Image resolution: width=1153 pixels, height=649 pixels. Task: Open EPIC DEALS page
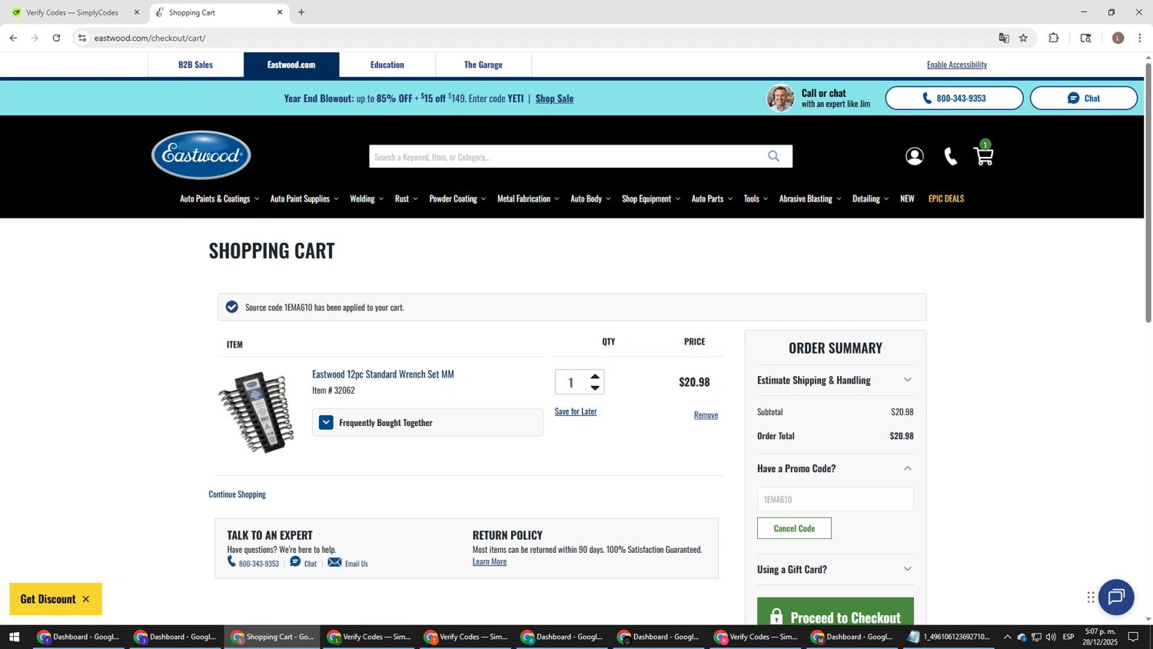click(x=945, y=198)
